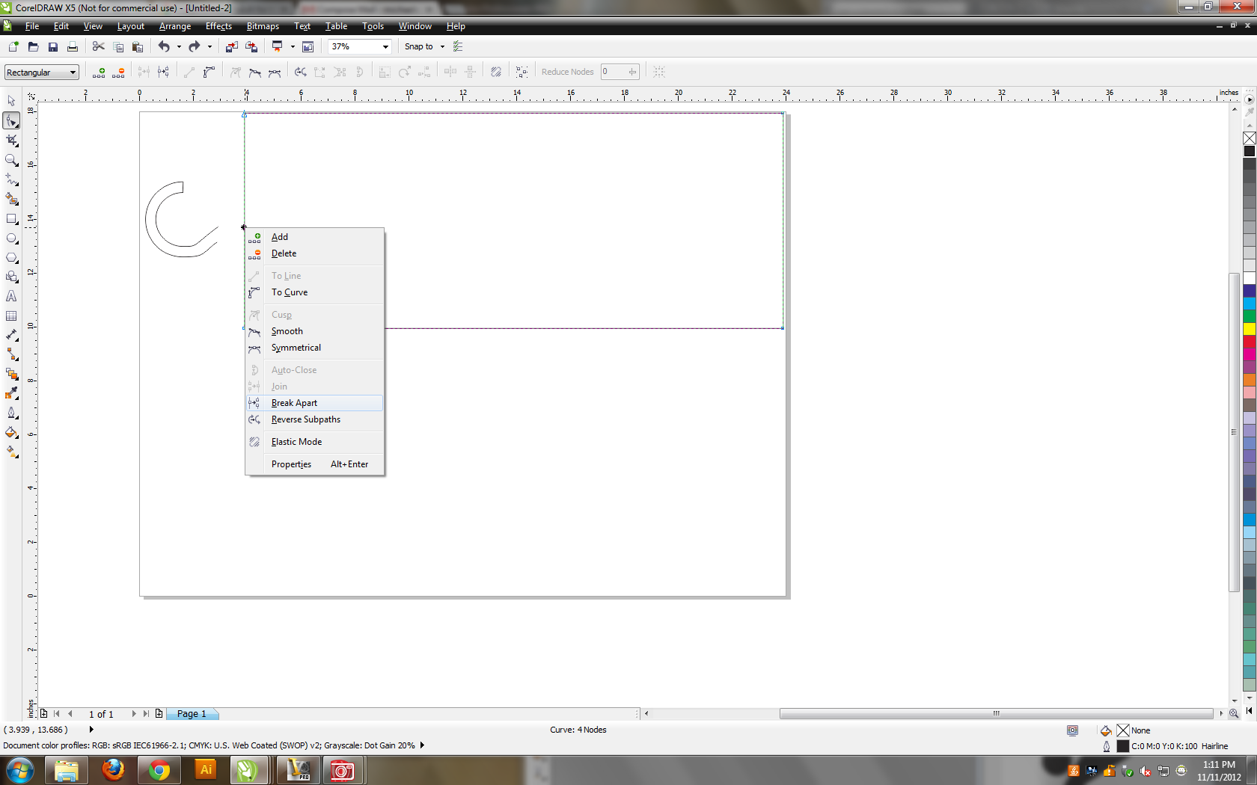Select the Outline pen tool

[11, 413]
